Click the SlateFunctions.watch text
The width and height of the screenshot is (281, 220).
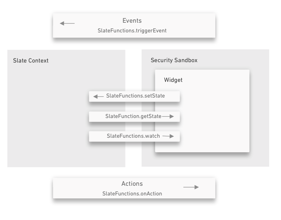click(x=133, y=136)
